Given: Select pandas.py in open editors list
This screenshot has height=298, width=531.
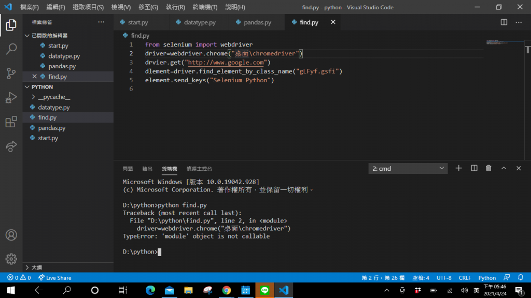Looking at the screenshot, I should [x=62, y=66].
